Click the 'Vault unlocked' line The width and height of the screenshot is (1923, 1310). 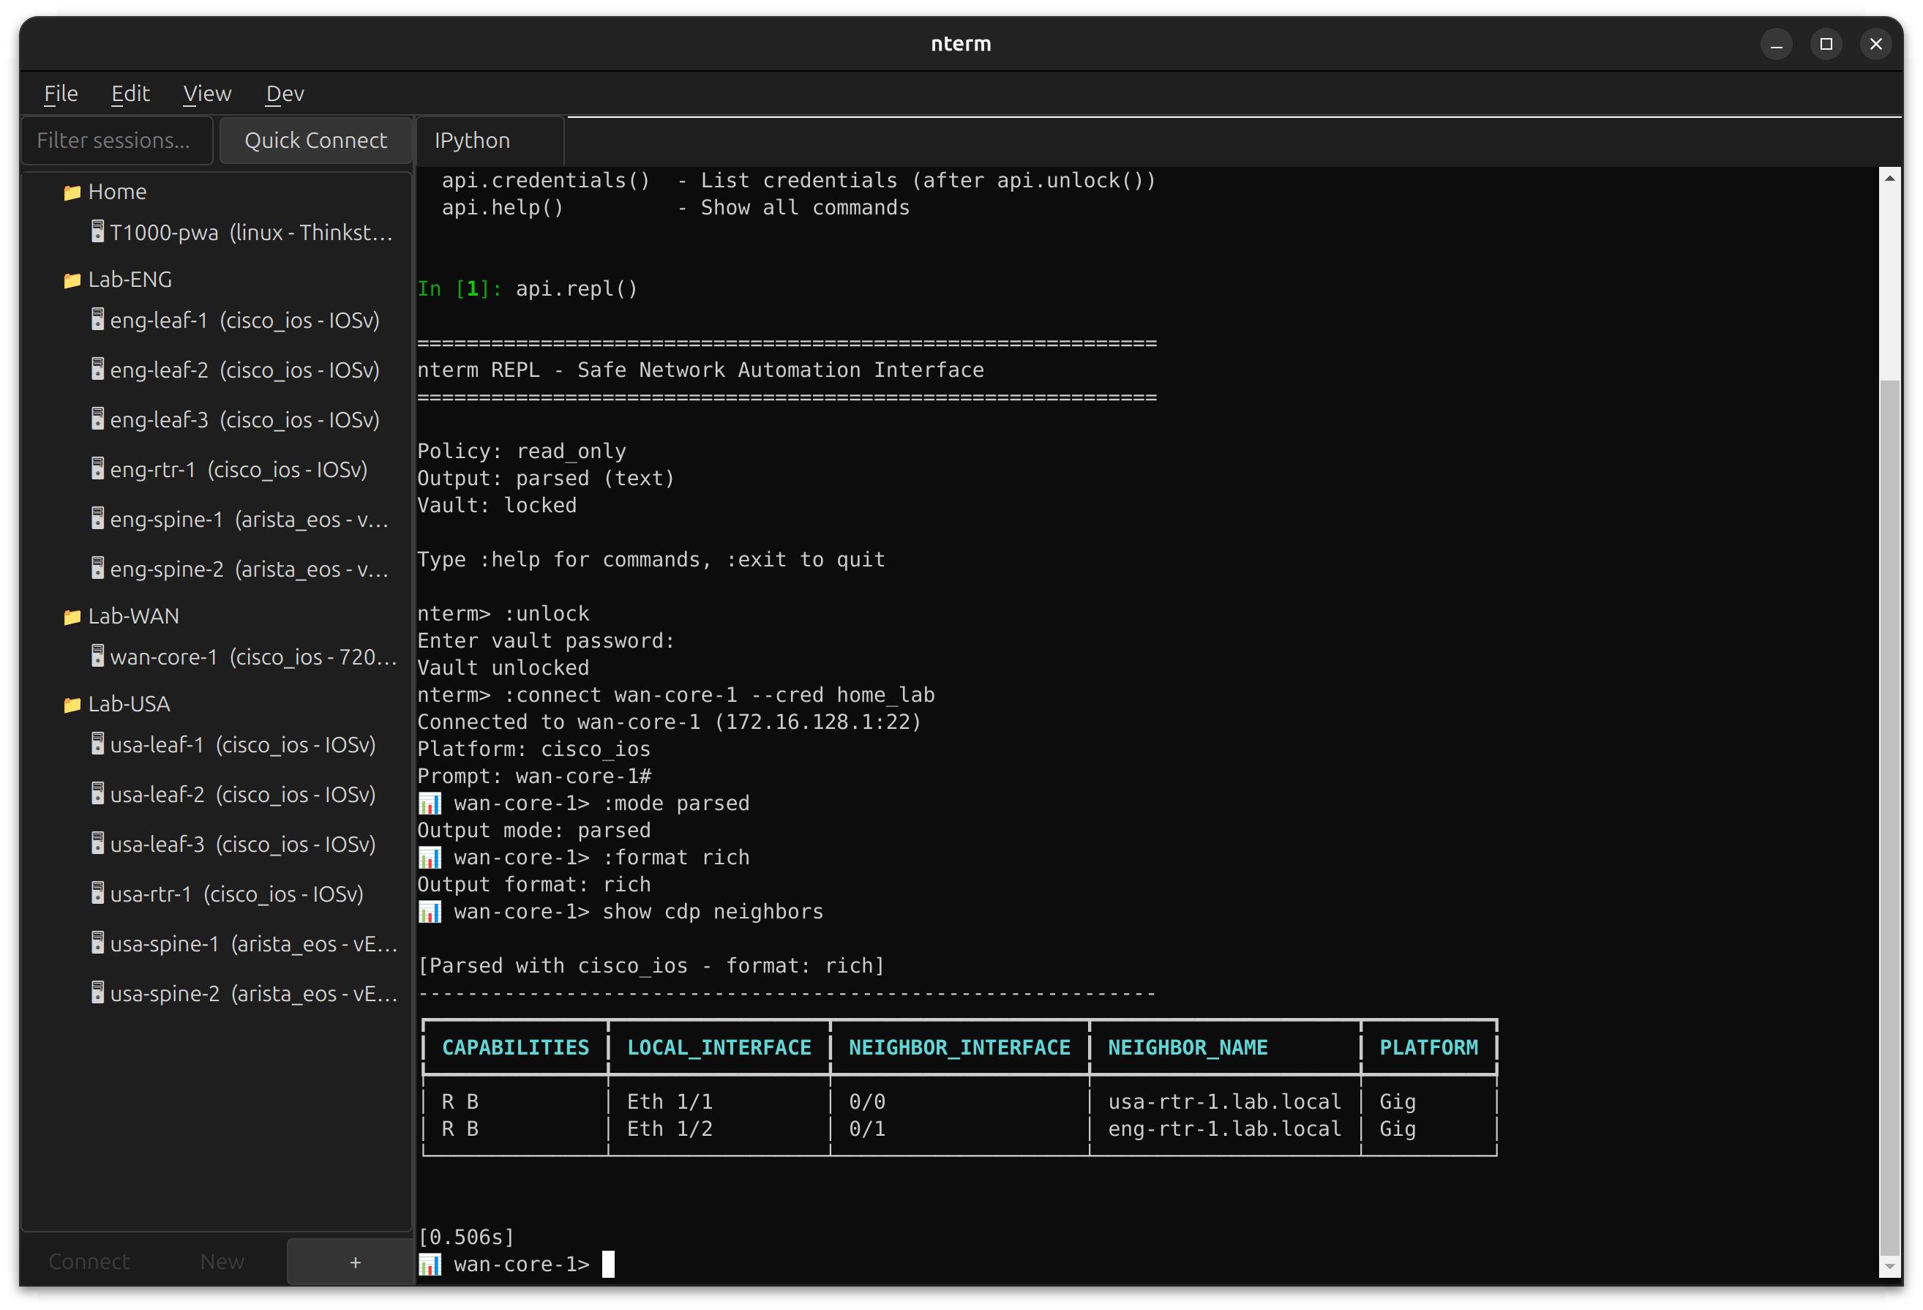pyautogui.click(x=503, y=668)
